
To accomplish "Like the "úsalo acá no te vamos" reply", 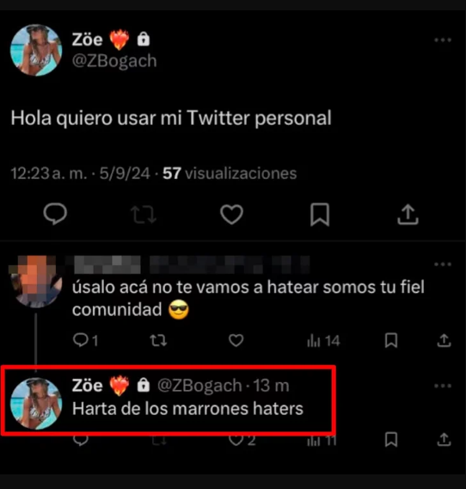I will pyautogui.click(x=236, y=340).
